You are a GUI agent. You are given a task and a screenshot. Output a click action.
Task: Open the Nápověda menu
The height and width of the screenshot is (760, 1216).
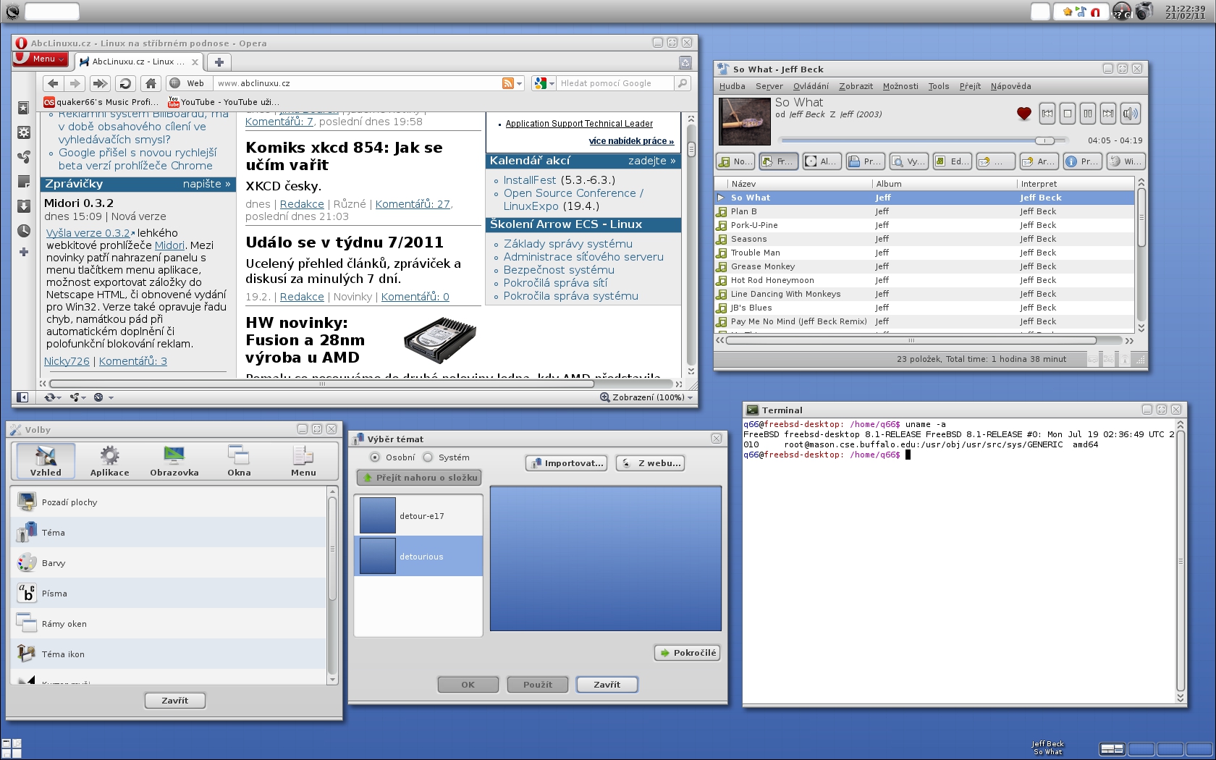(1010, 86)
